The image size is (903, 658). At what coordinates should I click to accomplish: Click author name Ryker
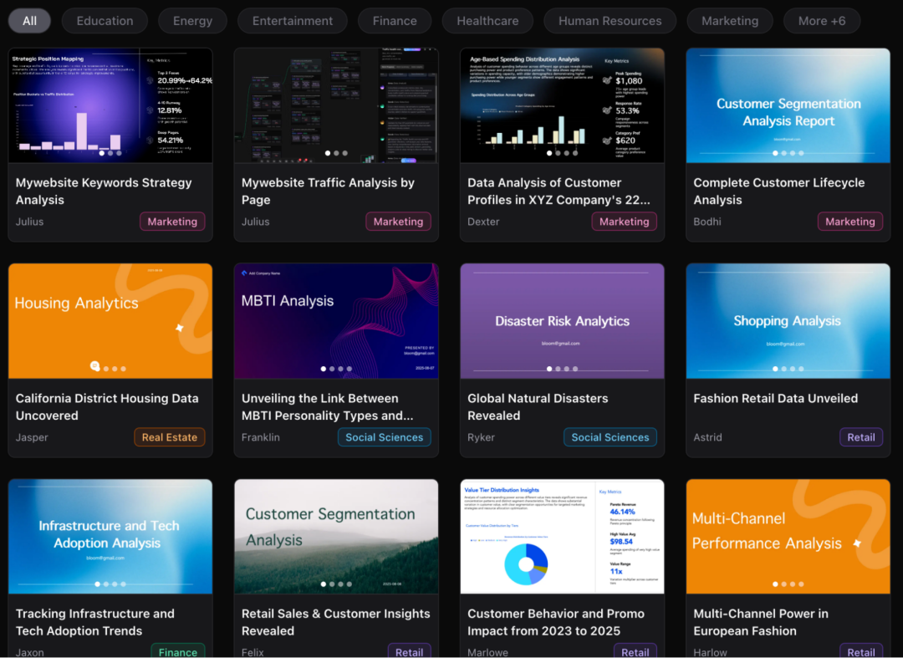pyautogui.click(x=481, y=437)
